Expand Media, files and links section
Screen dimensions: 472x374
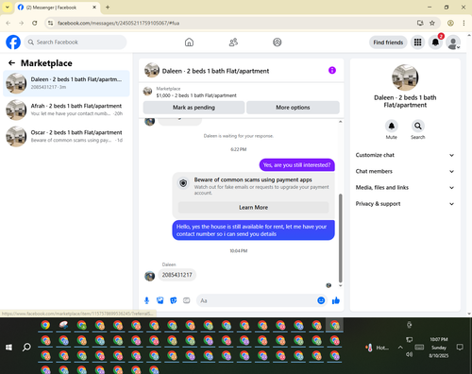tap(405, 188)
